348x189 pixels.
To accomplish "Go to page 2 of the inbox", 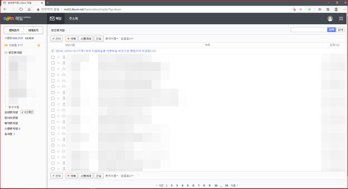I will [x=171, y=185].
